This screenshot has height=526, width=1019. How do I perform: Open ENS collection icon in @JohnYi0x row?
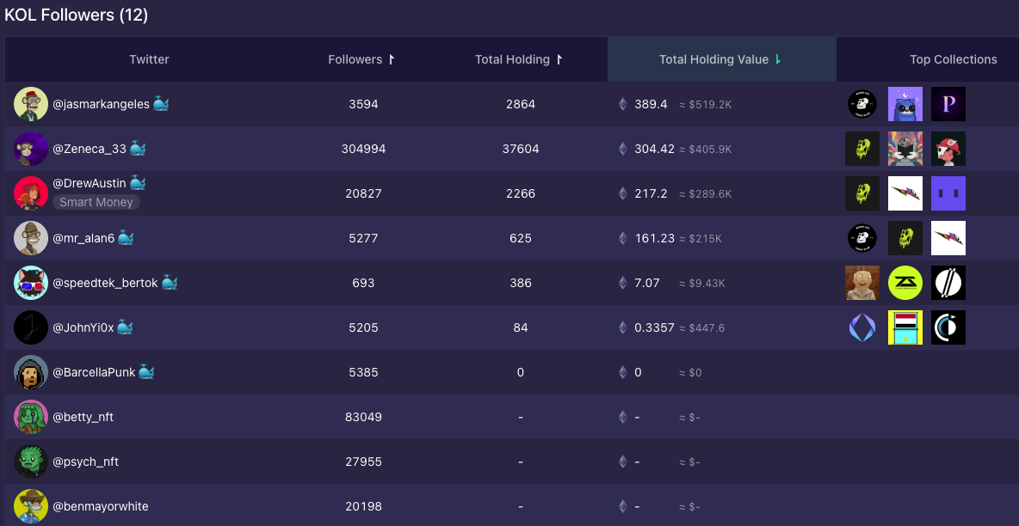pyautogui.click(x=862, y=328)
